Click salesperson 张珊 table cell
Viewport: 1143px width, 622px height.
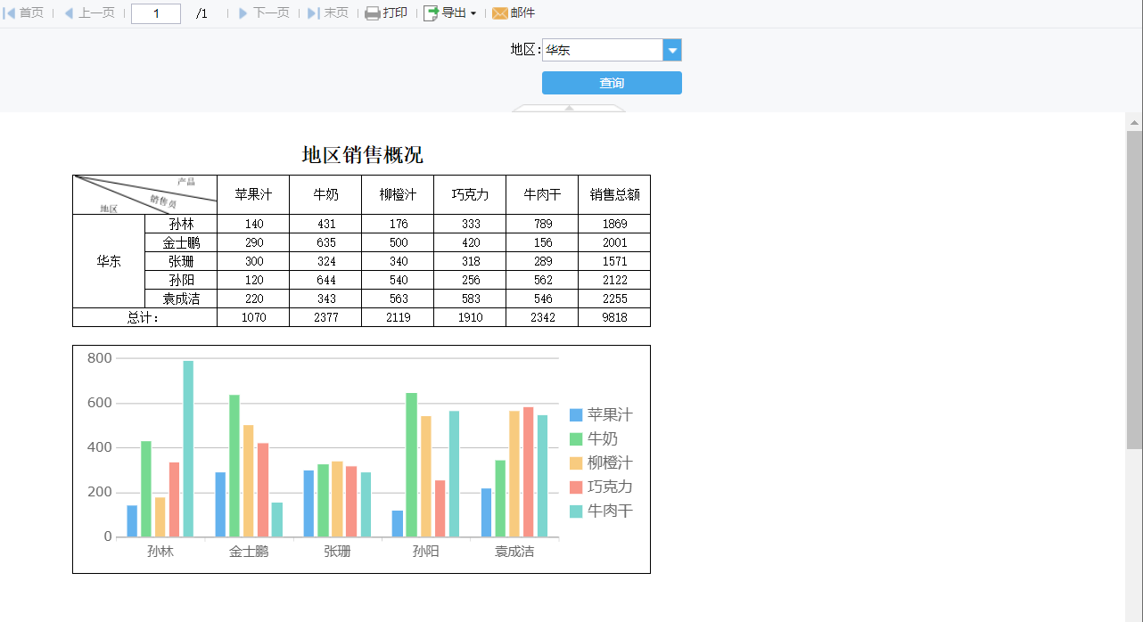[x=181, y=261]
